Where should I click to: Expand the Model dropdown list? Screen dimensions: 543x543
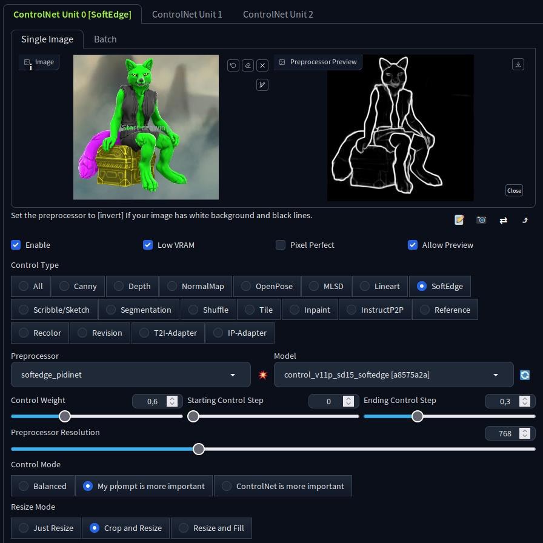[393, 375]
